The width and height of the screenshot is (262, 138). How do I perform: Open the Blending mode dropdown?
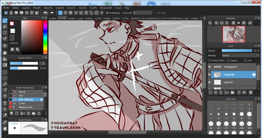click(240, 55)
